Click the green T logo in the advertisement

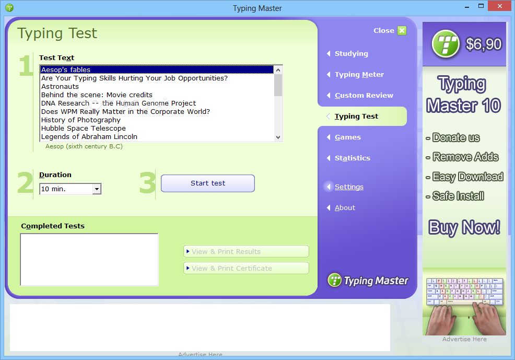[x=446, y=44]
